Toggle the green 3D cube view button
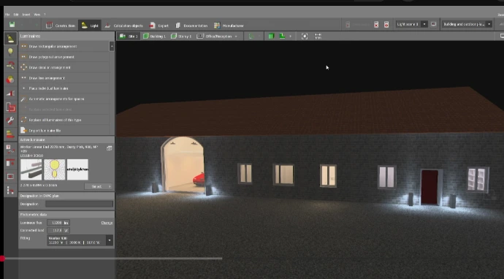This screenshot has height=279, width=504. [x=271, y=37]
